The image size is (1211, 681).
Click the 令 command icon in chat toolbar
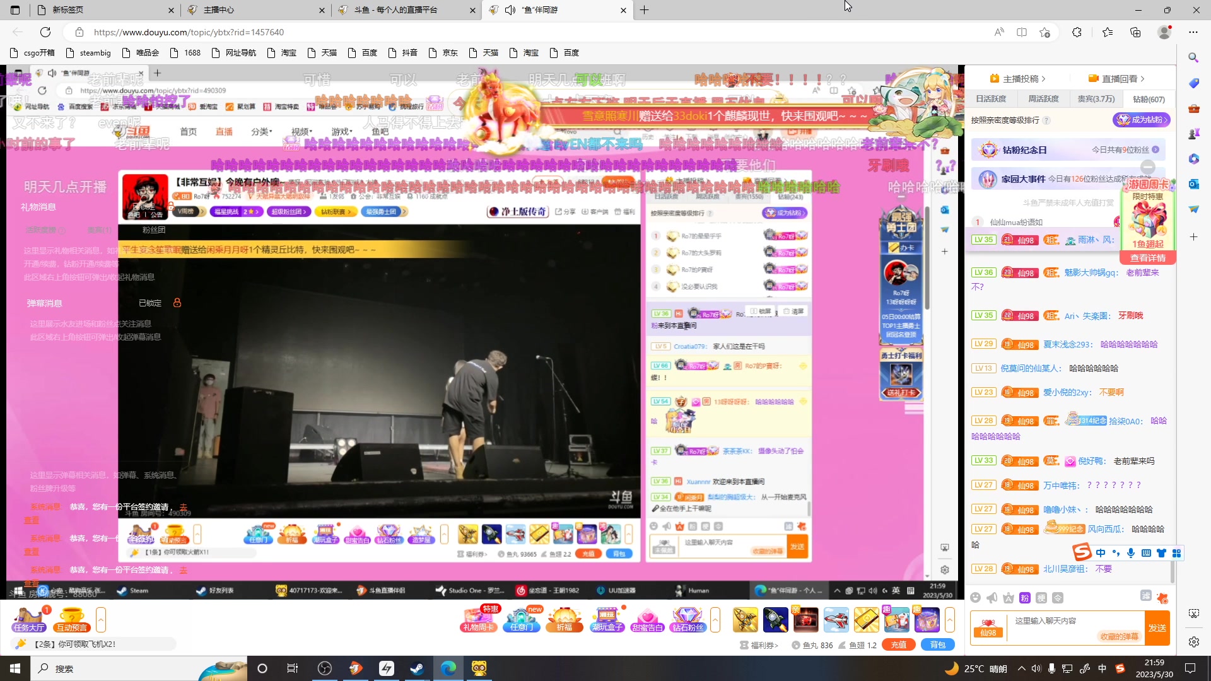click(x=1058, y=598)
